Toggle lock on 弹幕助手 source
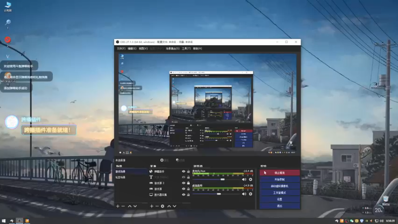Screen dimensions: 398x224 (x=189, y=171)
